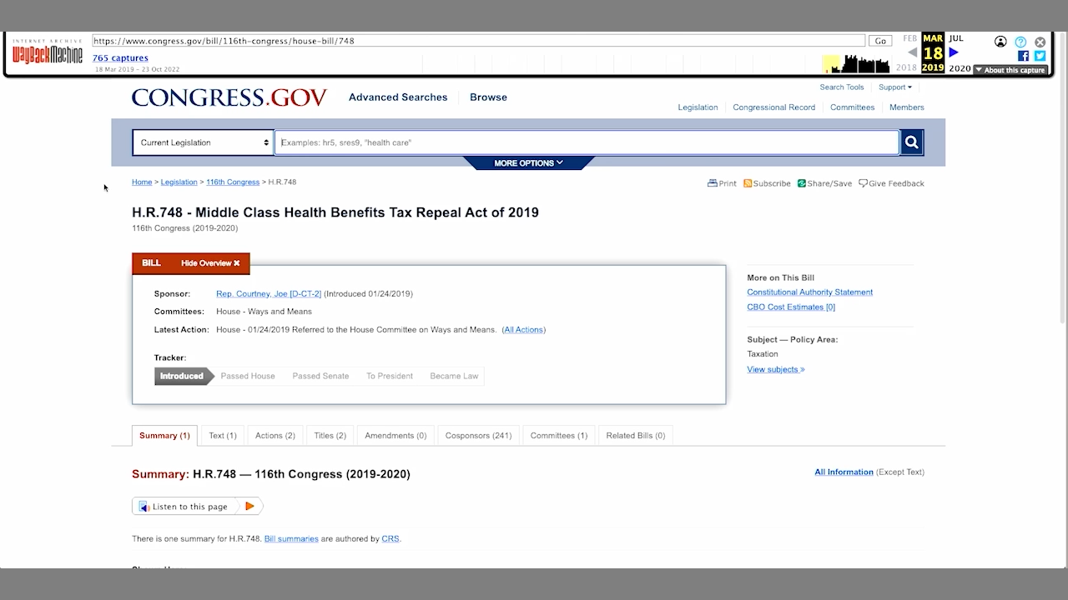
Task: Click the Wayback Machine help question icon
Action: tap(1020, 42)
